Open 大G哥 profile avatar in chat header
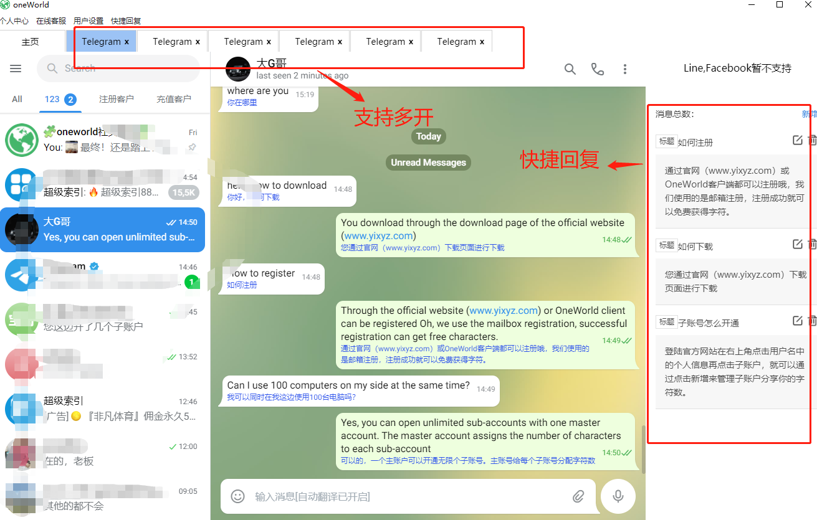The height and width of the screenshot is (520, 817). (237, 69)
